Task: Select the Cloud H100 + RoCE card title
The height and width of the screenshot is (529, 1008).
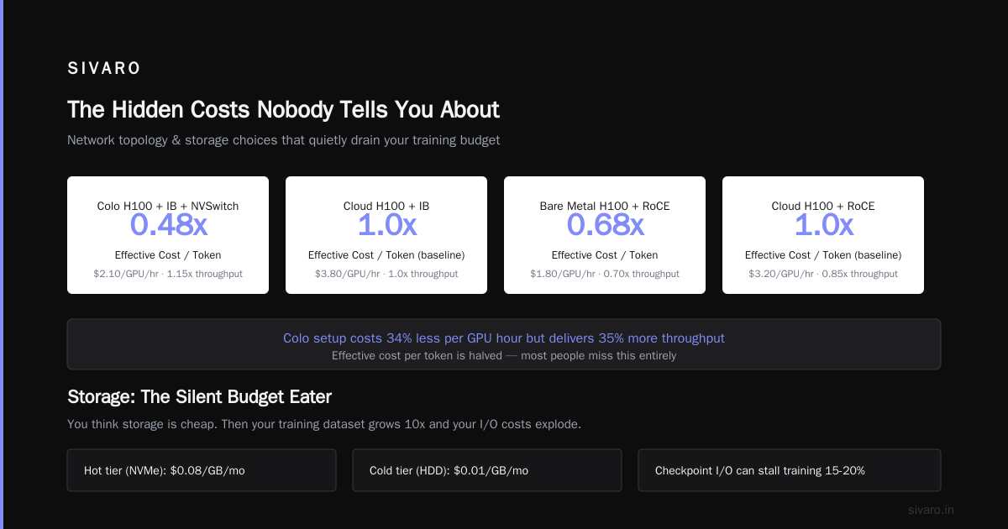Action: pos(823,206)
